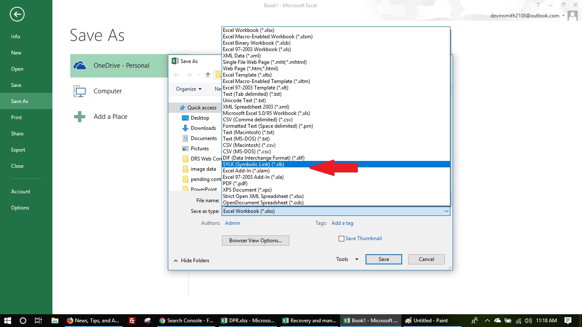Open Options in backstage sidebar

point(26,208)
